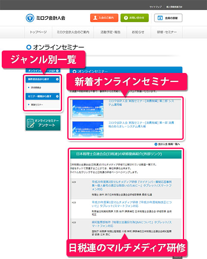Open 綱紀監察部制作 税理士法違反行為Q&A link
This screenshot has height=259, width=207.
132,224
